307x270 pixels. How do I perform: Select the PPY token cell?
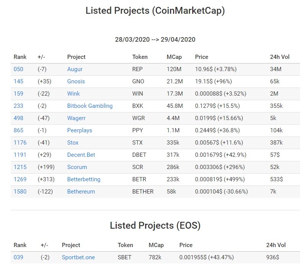(138, 130)
